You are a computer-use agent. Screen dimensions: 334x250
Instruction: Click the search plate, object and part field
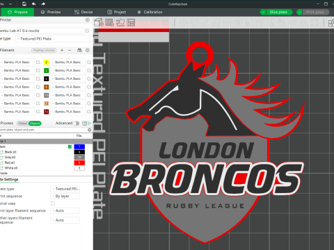click(x=43, y=130)
